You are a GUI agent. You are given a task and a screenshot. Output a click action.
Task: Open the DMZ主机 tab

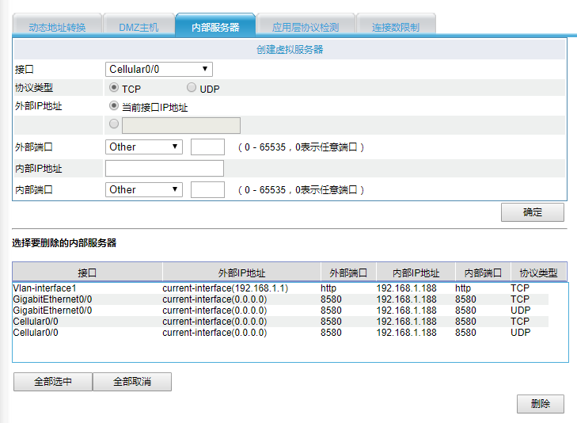tap(139, 26)
